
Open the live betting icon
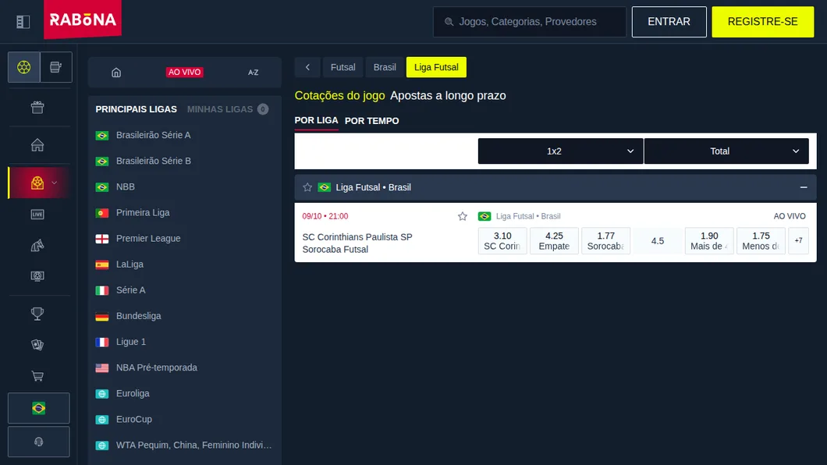click(37, 214)
